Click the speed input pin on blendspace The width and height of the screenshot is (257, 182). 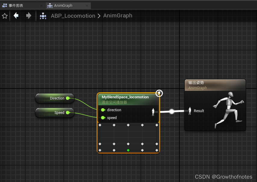click(103, 118)
